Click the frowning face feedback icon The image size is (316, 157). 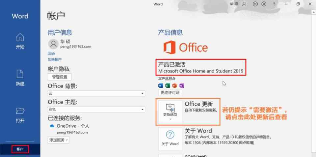pyautogui.click(x=264, y=4)
